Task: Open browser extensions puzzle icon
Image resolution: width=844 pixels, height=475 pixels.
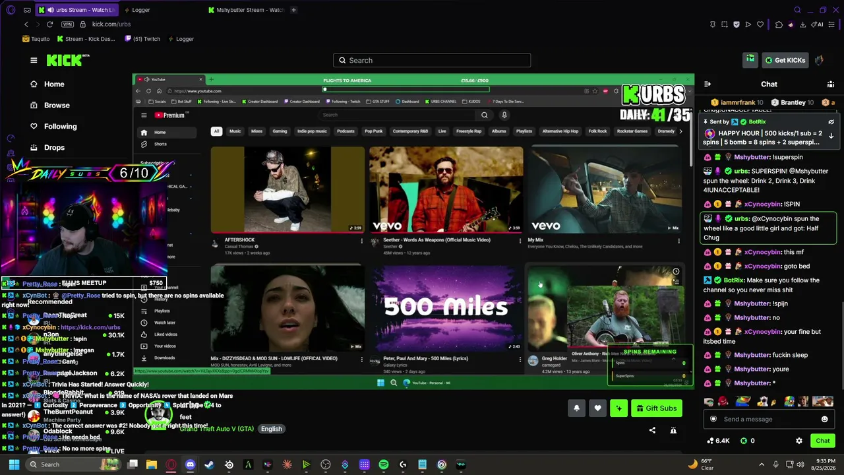Action: (779, 24)
